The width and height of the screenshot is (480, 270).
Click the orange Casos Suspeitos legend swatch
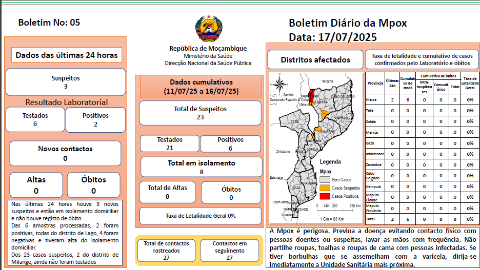tap(325, 188)
